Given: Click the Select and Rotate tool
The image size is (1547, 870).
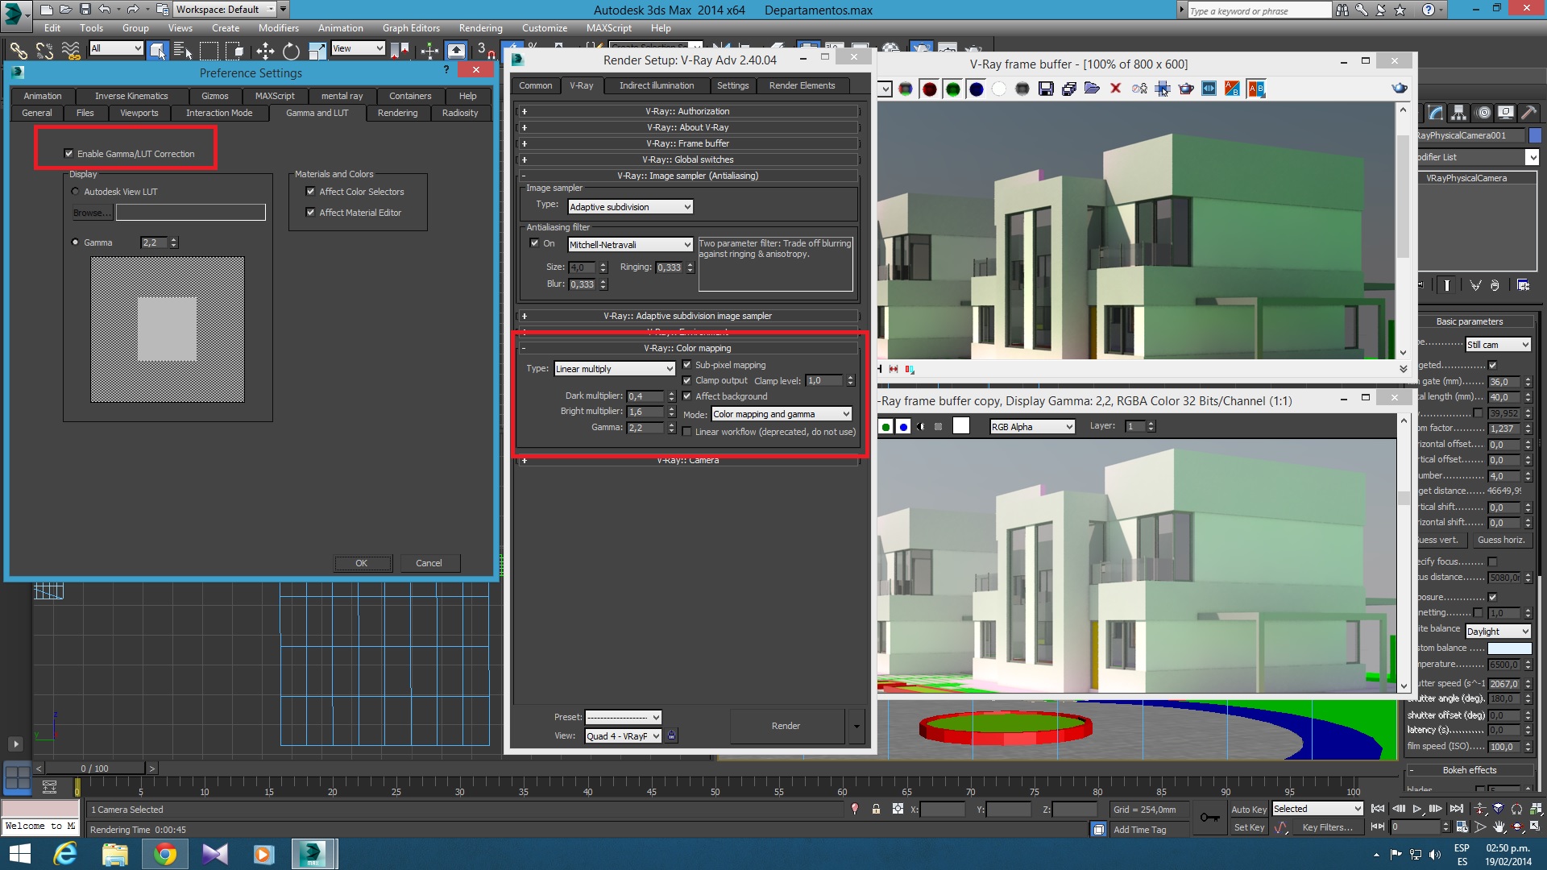Looking at the screenshot, I should (291, 52).
